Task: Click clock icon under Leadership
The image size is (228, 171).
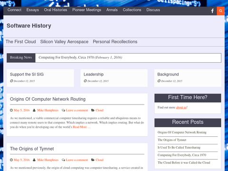Action: [85, 81]
